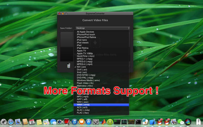
Task: Pick iPod nano output preset
Action: pos(101,40)
